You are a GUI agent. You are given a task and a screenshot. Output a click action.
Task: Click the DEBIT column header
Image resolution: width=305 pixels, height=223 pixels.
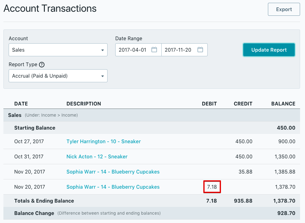click(209, 104)
